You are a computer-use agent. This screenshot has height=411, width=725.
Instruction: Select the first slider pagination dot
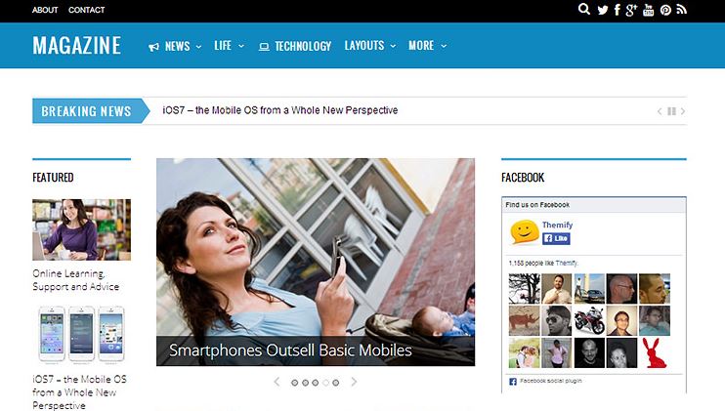[x=295, y=383]
